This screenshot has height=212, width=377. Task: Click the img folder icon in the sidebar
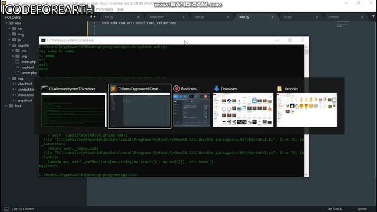tap(14, 34)
